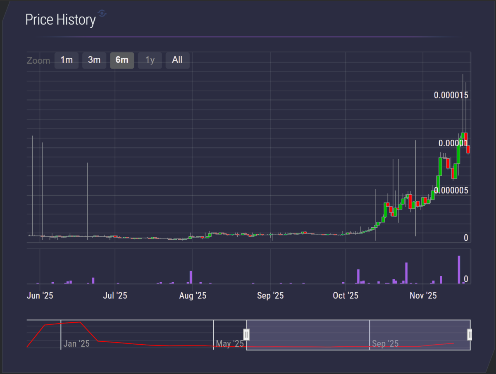Select the tallest purple volume bar in November
This screenshot has width=496, height=374.
[459, 269]
